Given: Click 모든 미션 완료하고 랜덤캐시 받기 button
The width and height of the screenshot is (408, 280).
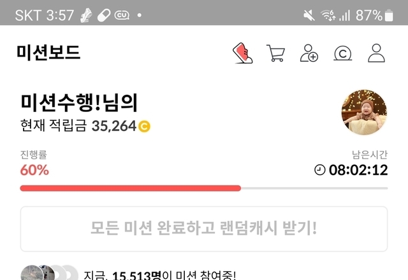Looking at the screenshot, I should [204, 229].
